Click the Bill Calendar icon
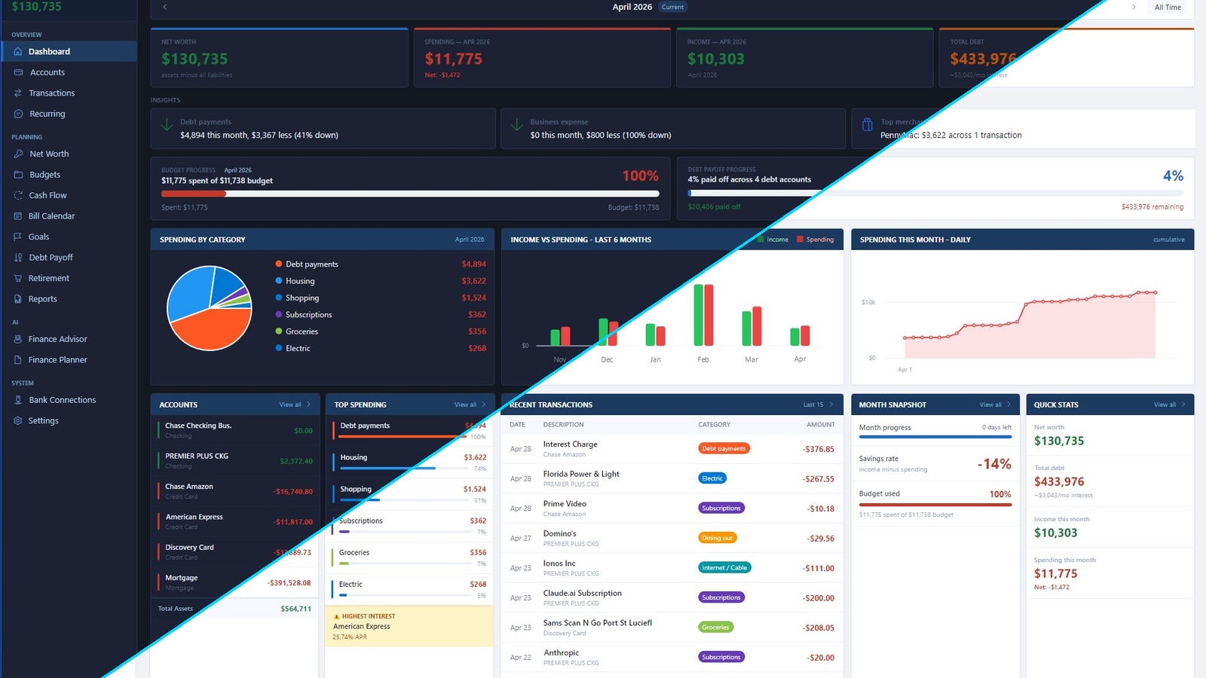The image size is (1206, 678). (x=18, y=215)
